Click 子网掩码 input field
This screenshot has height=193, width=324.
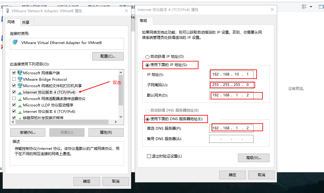(231, 85)
